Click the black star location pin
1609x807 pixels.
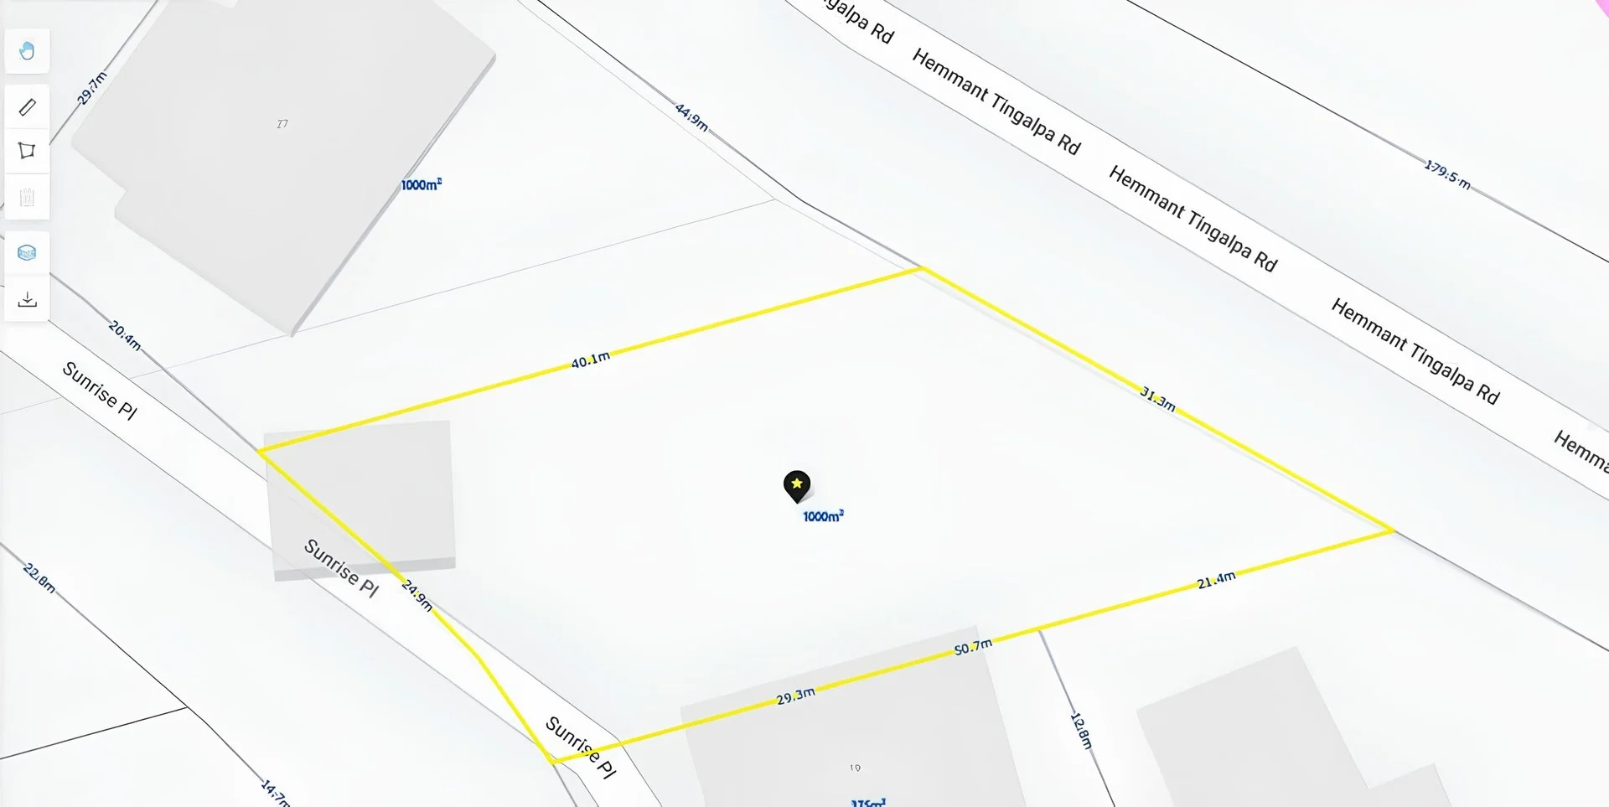coord(797,486)
